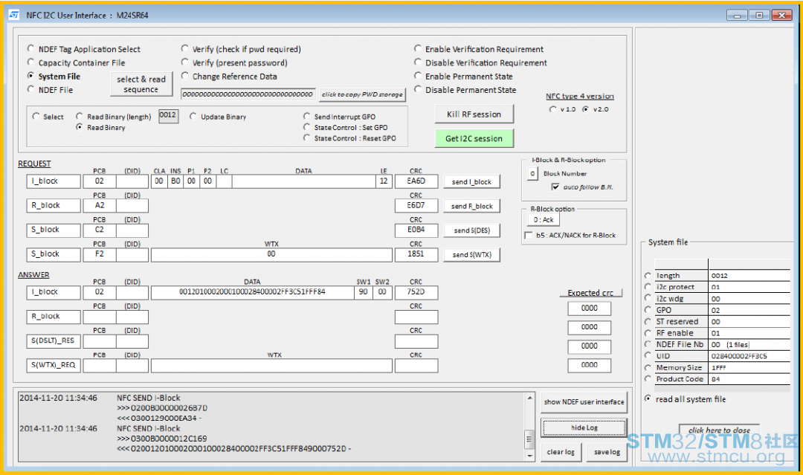Select read all system file option
The image size is (803, 475).
pyautogui.click(x=648, y=398)
